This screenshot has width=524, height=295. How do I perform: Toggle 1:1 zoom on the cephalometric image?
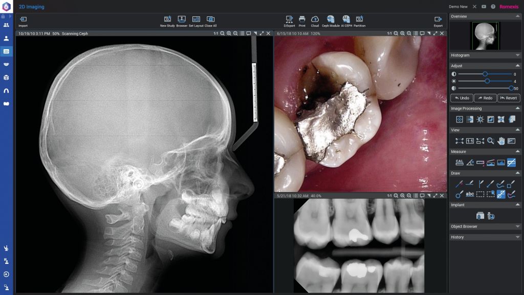click(x=216, y=34)
